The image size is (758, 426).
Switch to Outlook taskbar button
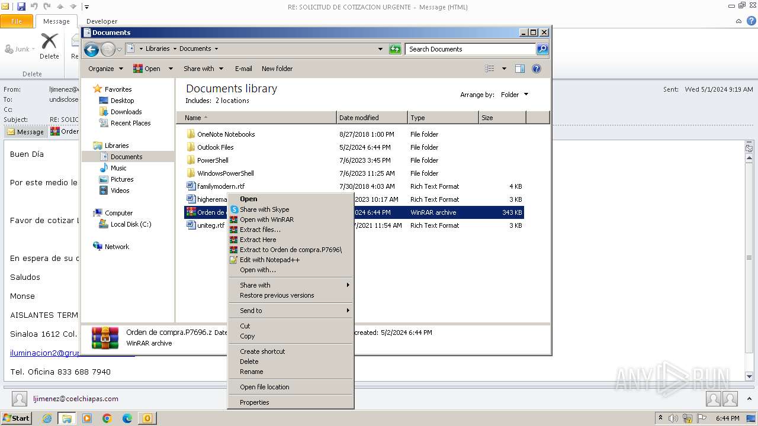pyautogui.click(x=147, y=418)
